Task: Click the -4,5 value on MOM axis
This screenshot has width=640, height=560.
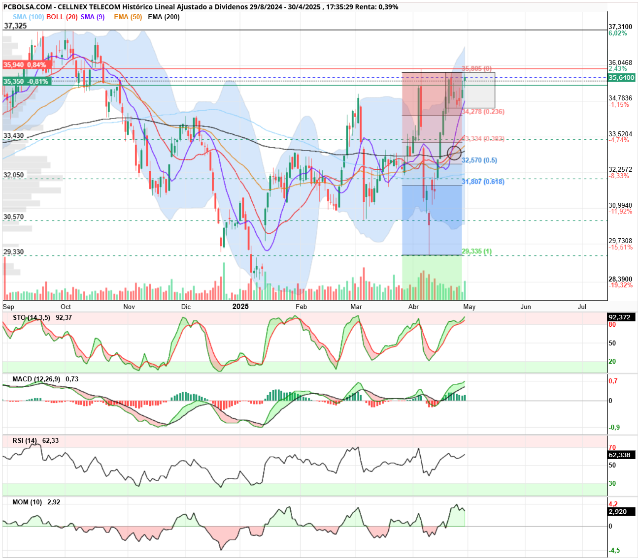Action: 614,550
